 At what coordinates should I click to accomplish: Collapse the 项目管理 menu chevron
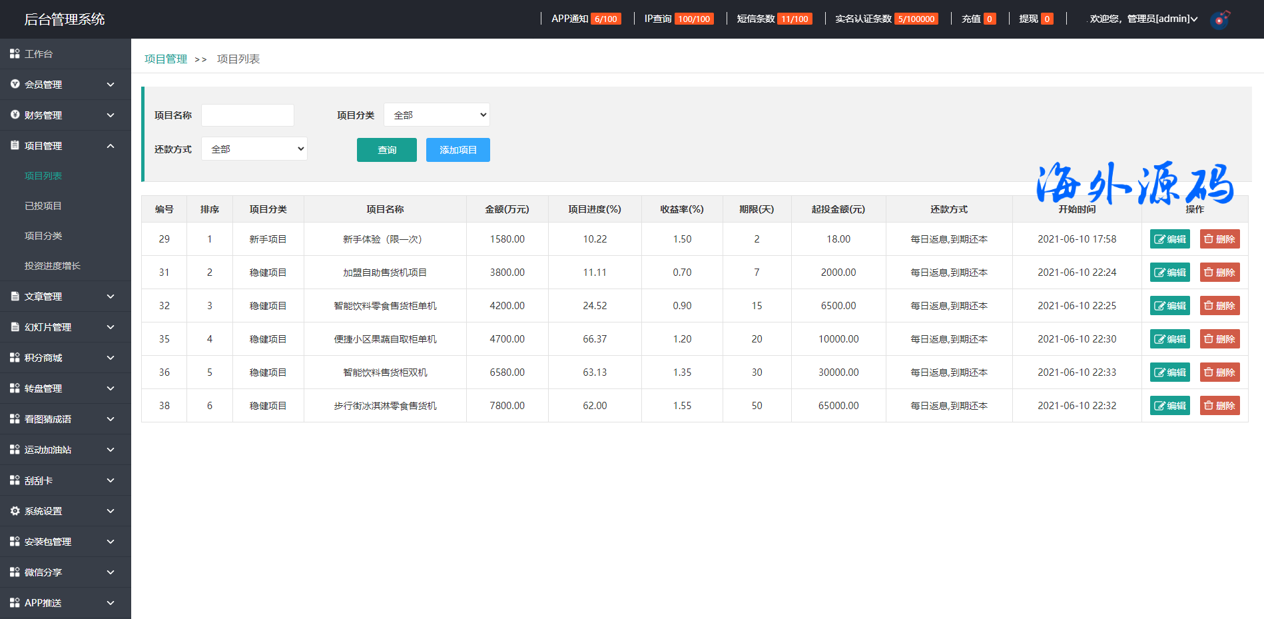[111, 146]
